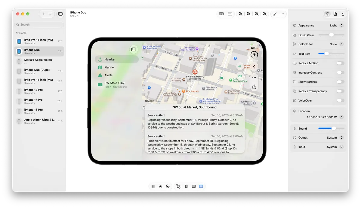The height and width of the screenshot is (208, 361).
Task: Tap the location arrow on the map
Action: [240, 66]
